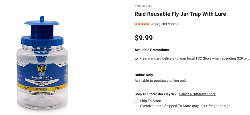Click the orange star rating icons
Viewport: 250px width, 115px height.
[x=142, y=24]
